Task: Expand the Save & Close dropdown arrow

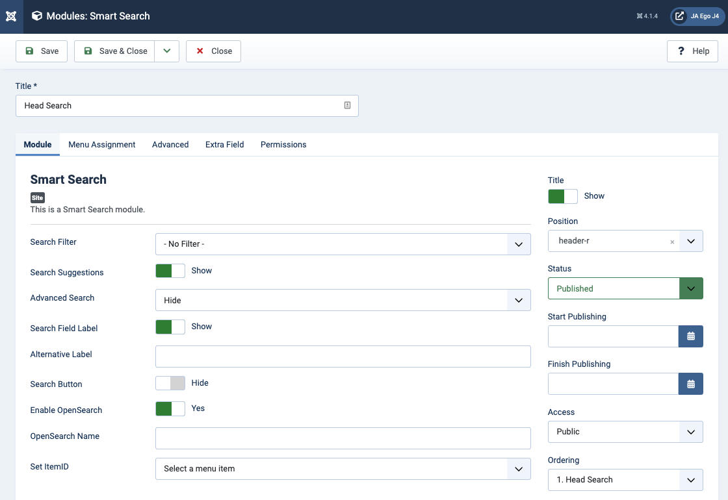Action: pyautogui.click(x=166, y=51)
